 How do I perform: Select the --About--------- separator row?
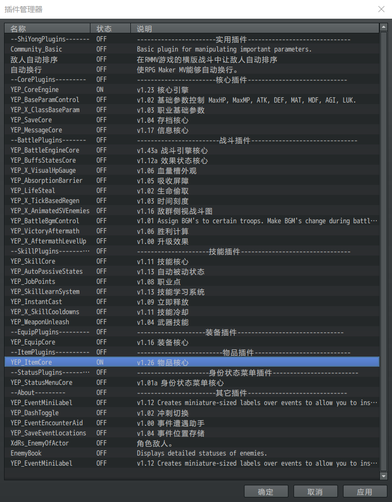[x=192, y=392]
